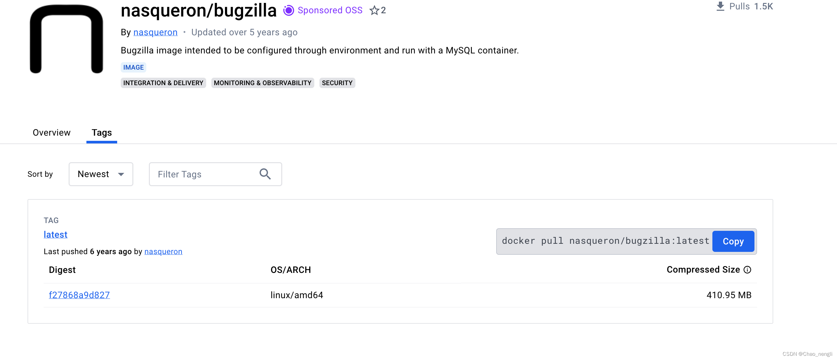Image resolution: width=837 pixels, height=360 pixels.
Task: Open the latest tag link
Action: coord(56,235)
